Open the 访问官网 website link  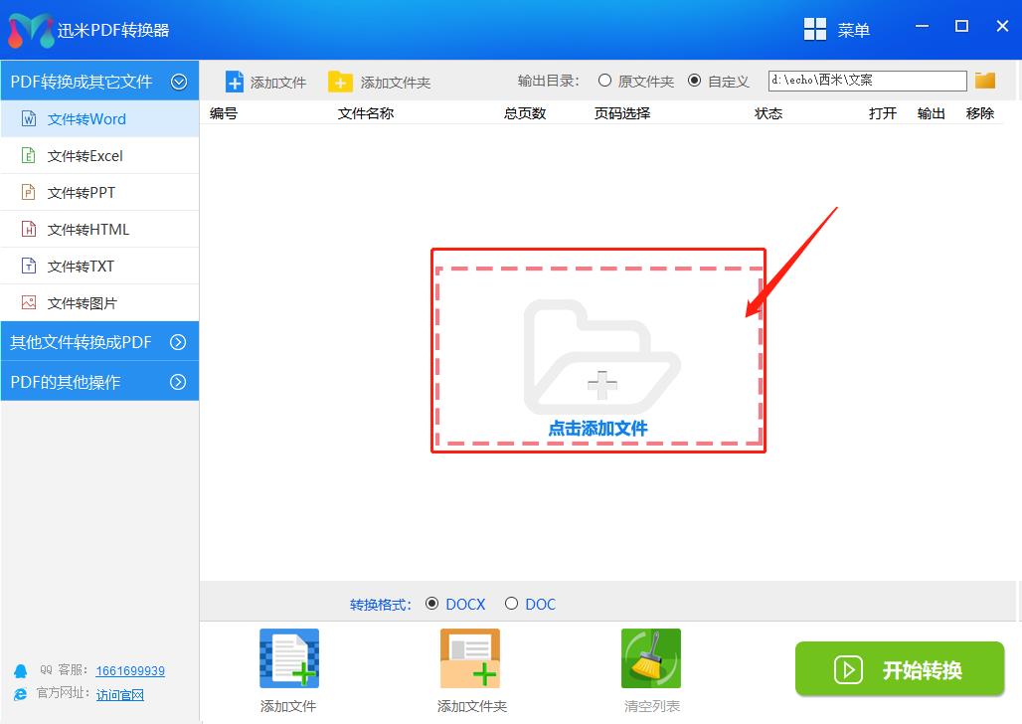tap(120, 694)
